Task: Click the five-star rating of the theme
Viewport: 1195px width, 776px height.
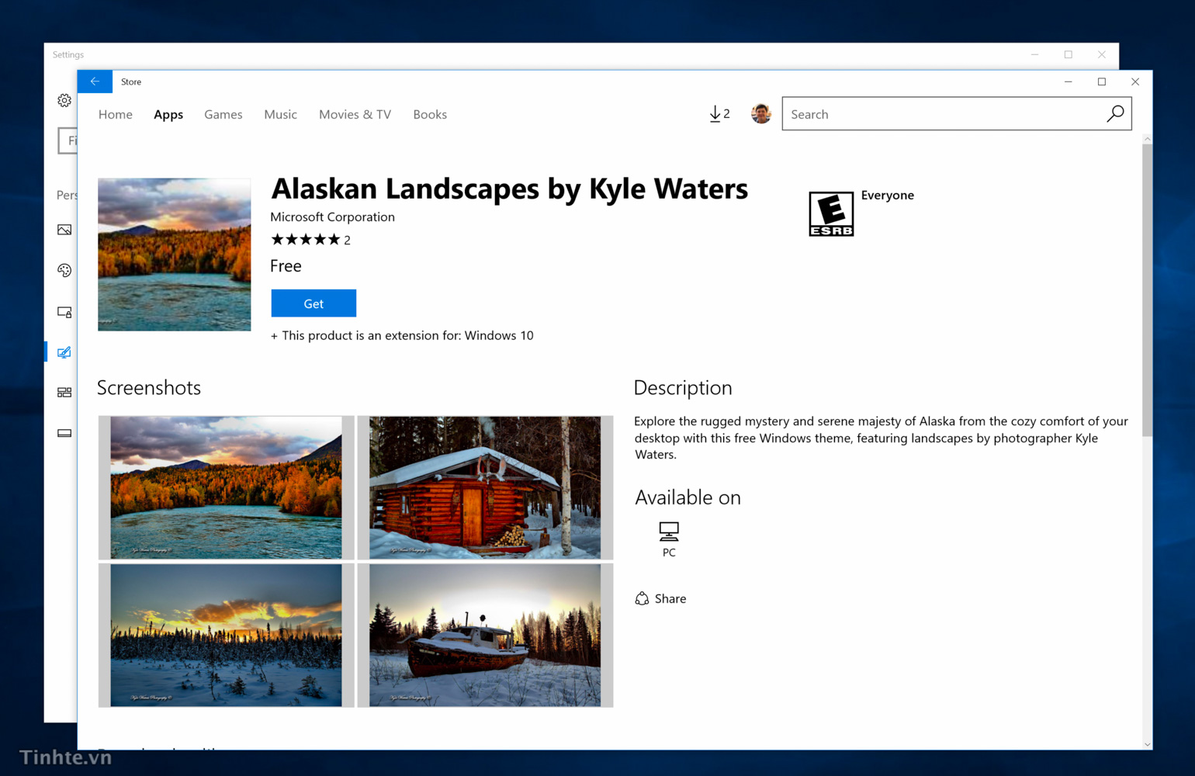Action: (x=305, y=240)
